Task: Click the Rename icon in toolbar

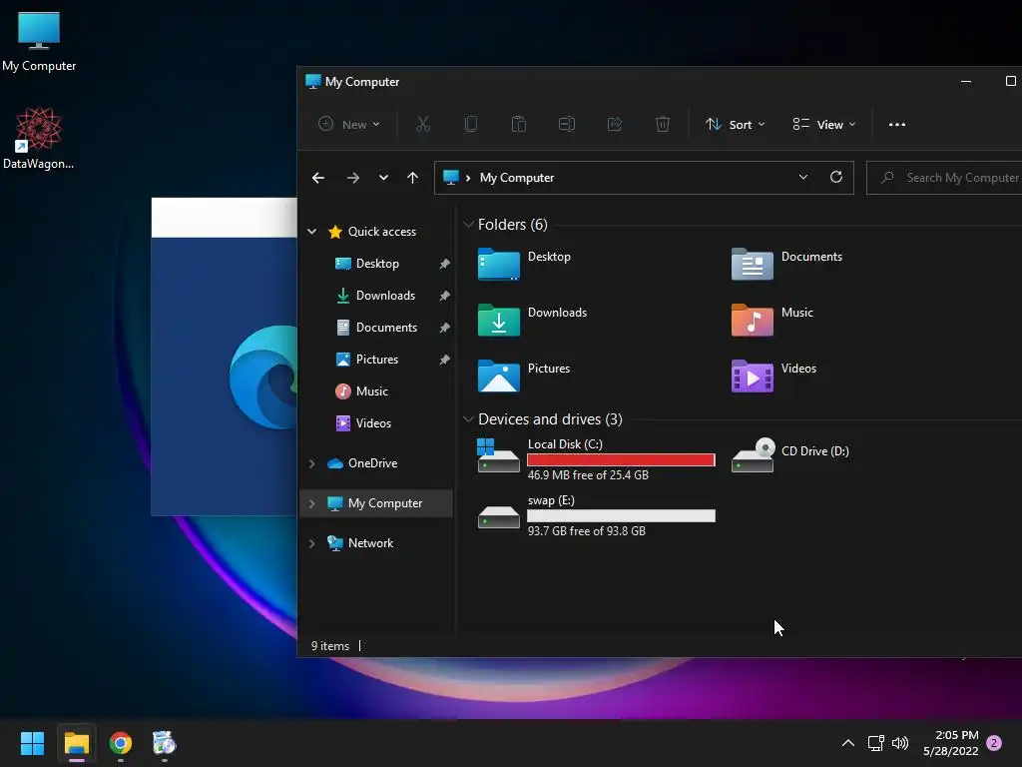Action: 567,124
